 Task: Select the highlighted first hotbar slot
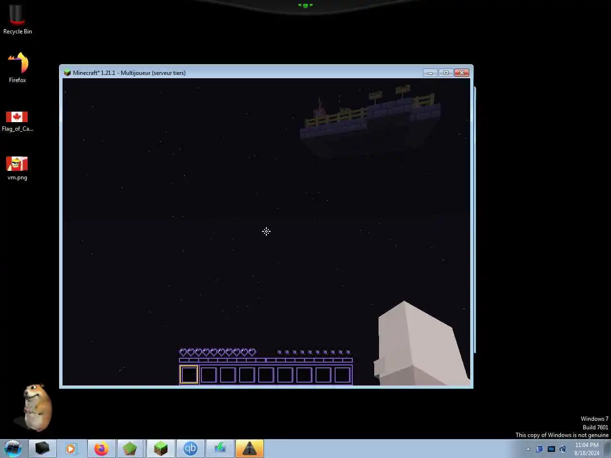(x=189, y=375)
